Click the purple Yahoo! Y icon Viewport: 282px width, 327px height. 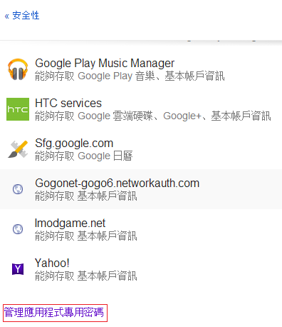point(18,269)
